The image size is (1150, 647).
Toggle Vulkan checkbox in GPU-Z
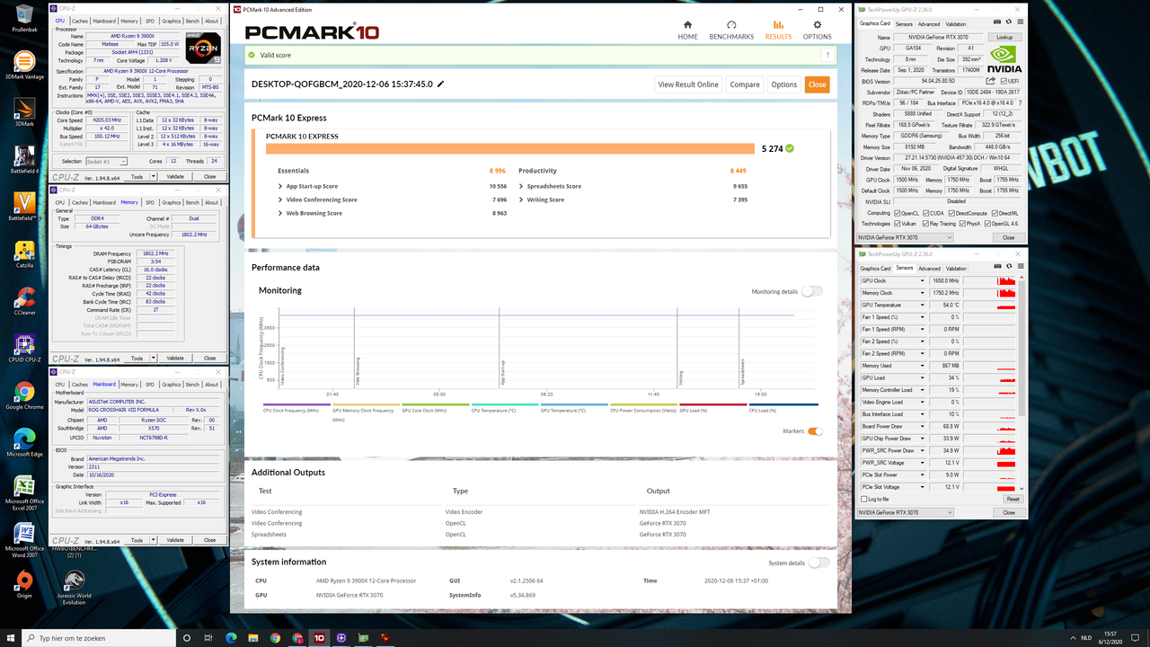tap(898, 224)
